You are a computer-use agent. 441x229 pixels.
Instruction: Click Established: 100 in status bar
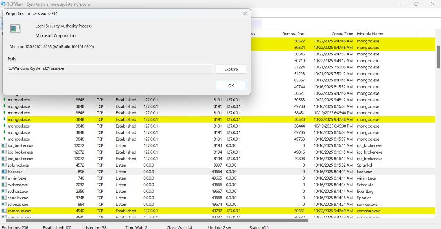click(57, 227)
